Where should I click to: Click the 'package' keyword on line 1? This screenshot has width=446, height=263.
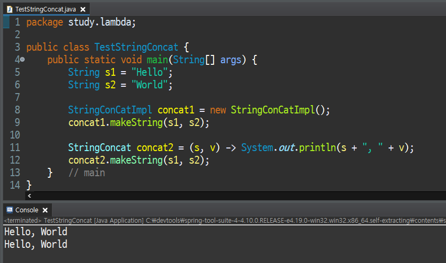45,22
